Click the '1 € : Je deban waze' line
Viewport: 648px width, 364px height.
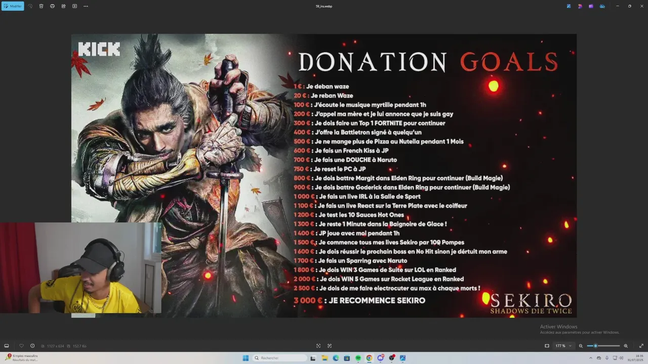(x=321, y=86)
